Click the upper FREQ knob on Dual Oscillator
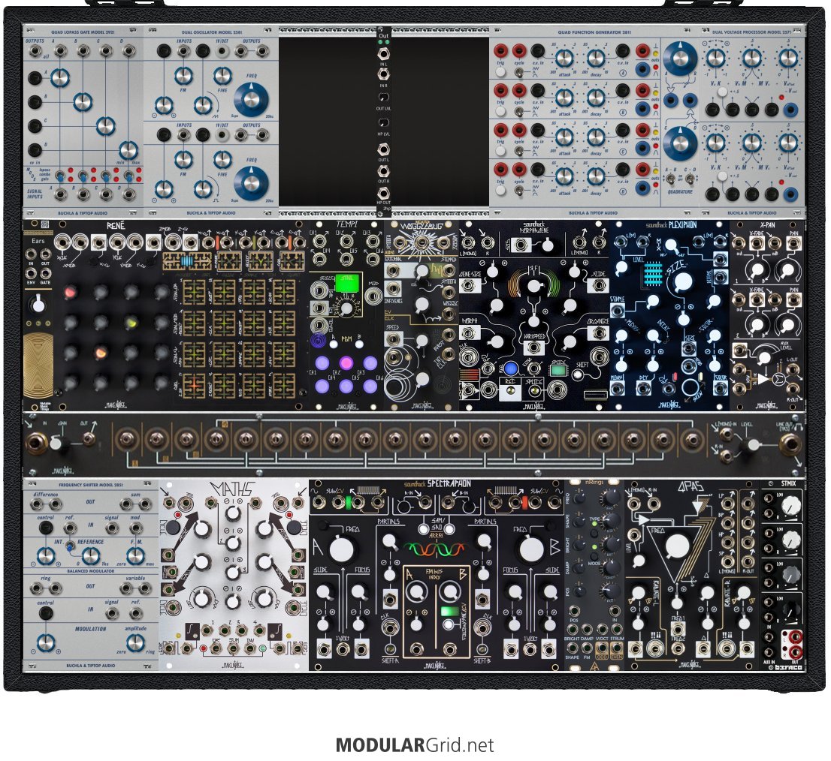831x761 pixels. 252,99
